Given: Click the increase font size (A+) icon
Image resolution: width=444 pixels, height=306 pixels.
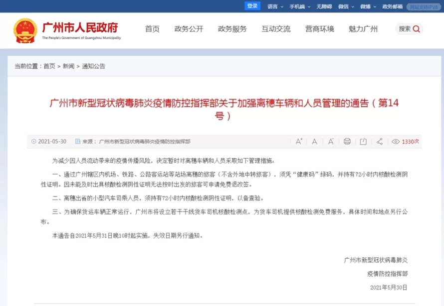Looking at the screenshot, I should click(299, 141).
